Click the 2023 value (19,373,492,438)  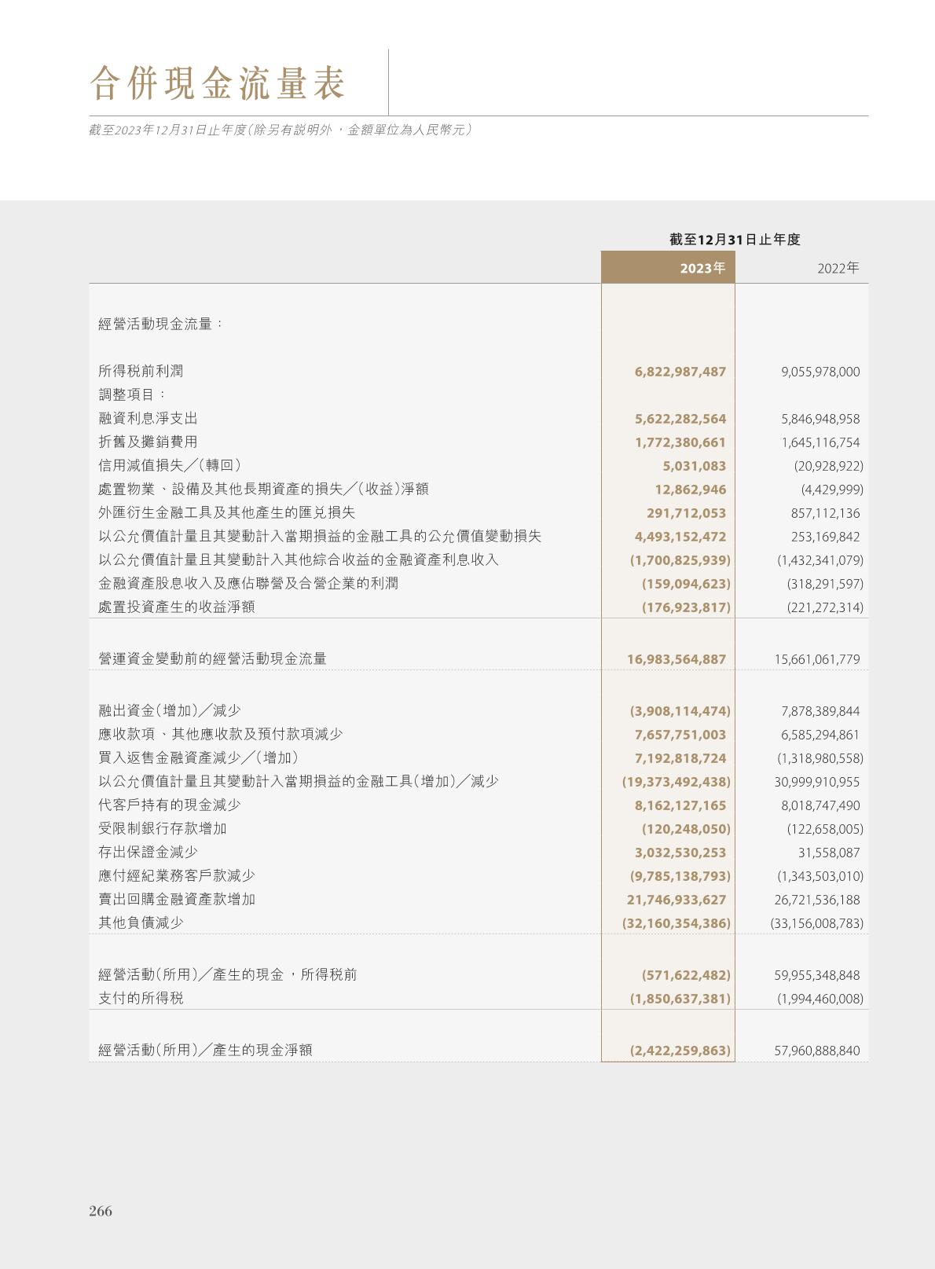(x=676, y=782)
